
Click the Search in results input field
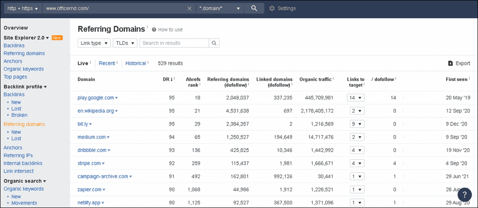coord(174,43)
